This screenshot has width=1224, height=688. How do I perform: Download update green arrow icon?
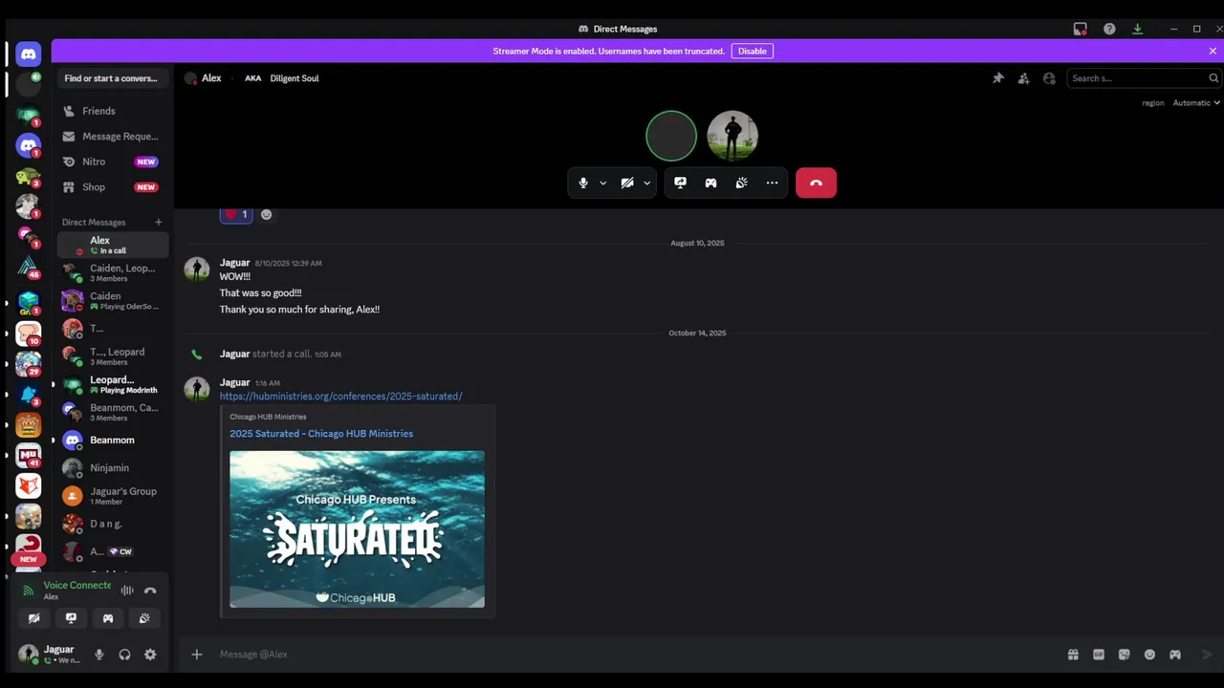[1138, 29]
